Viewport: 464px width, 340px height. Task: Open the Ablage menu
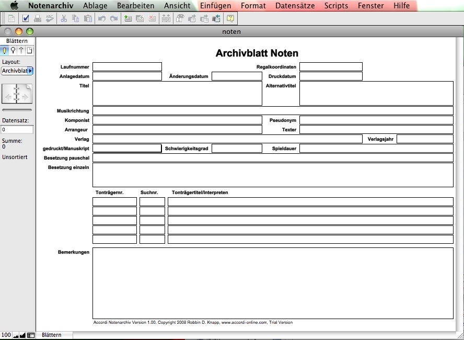pos(95,5)
